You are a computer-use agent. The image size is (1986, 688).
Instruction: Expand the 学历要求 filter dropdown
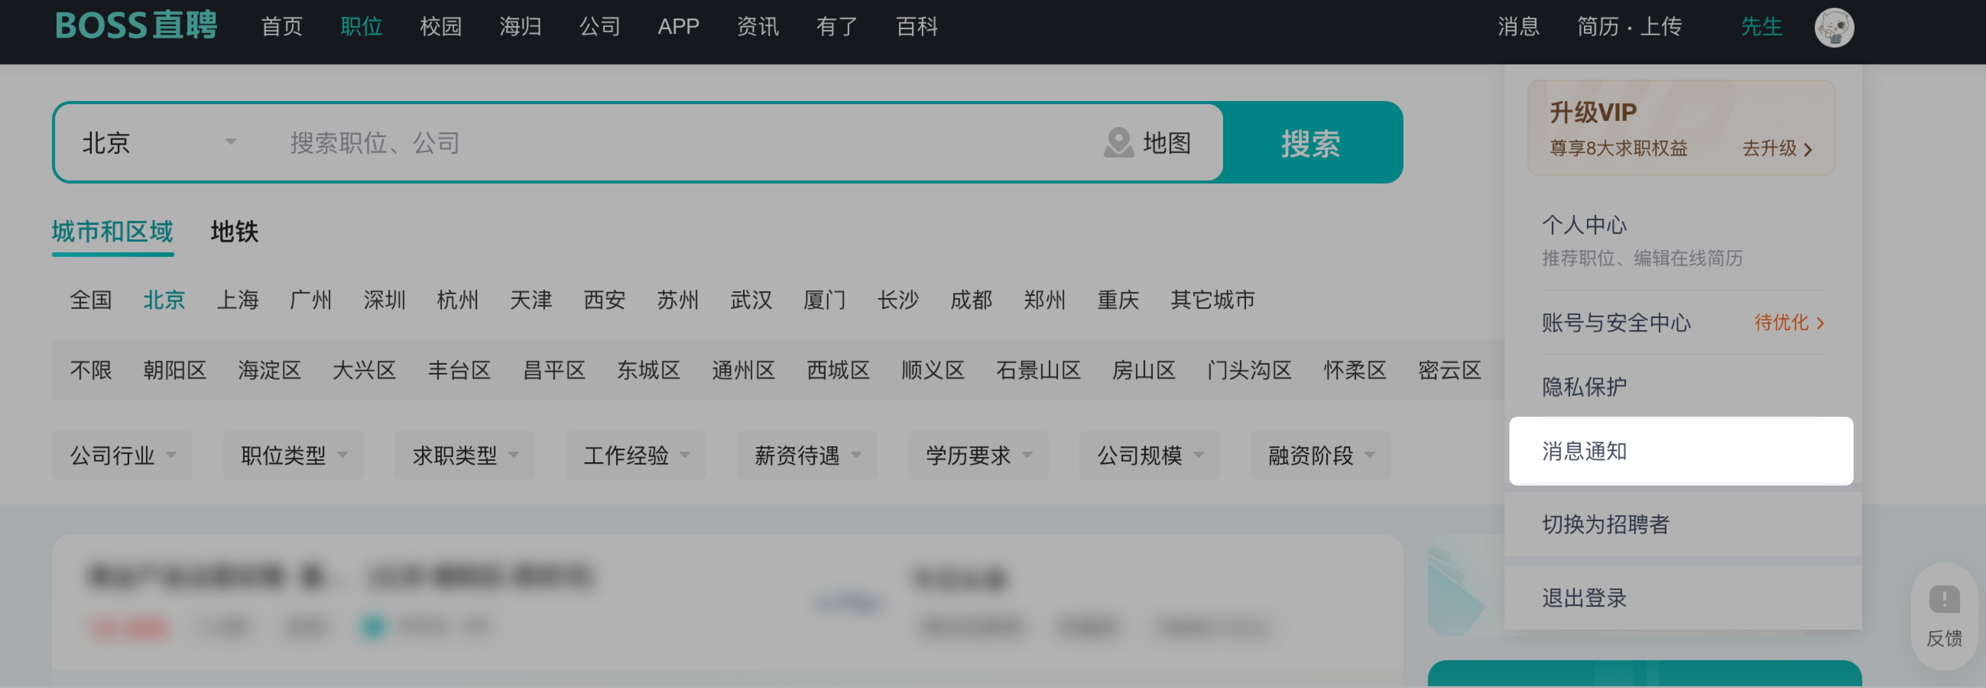click(x=978, y=455)
